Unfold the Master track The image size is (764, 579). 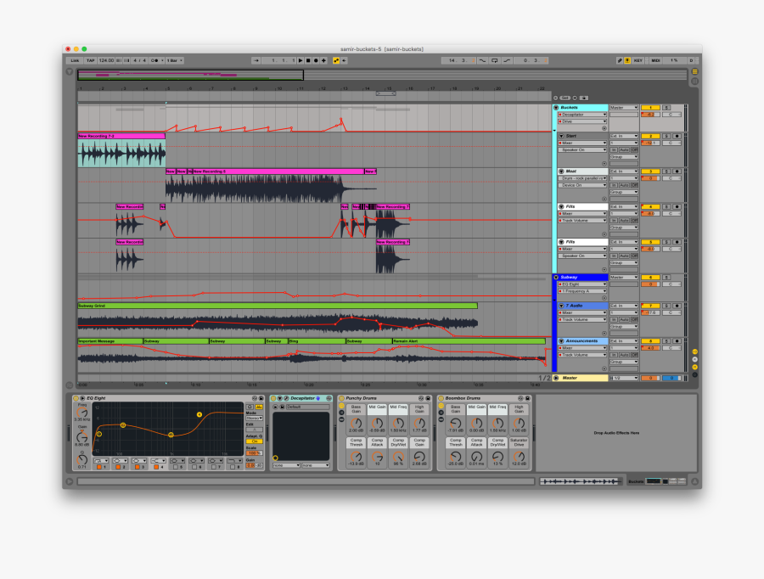tap(556, 378)
